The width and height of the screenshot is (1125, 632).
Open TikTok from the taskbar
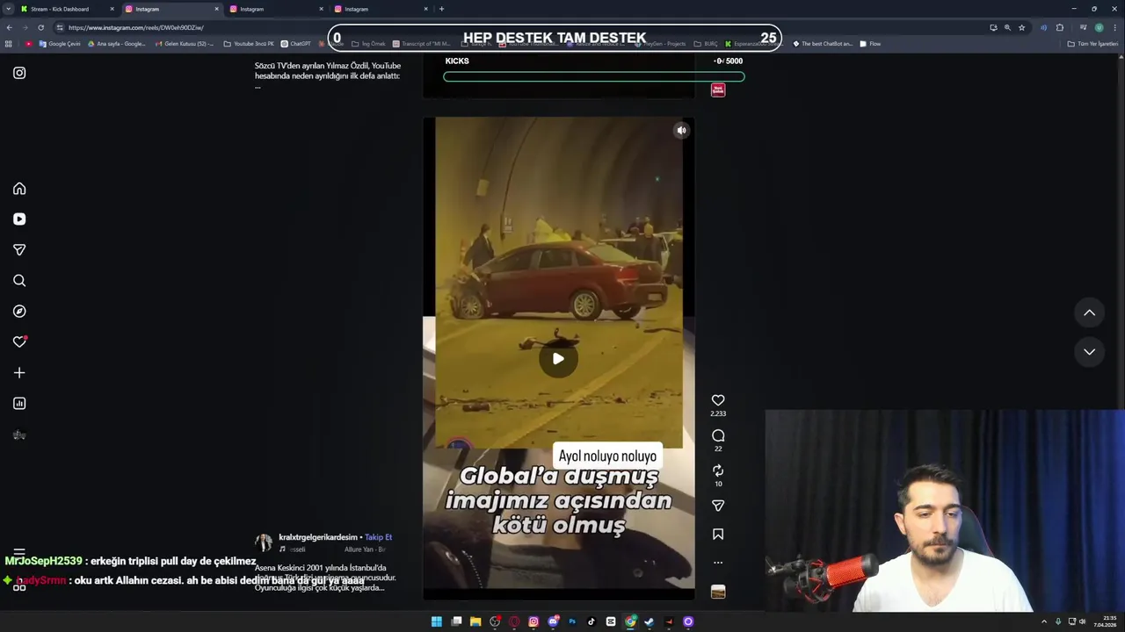pyautogui.click(x=592, y=621)
